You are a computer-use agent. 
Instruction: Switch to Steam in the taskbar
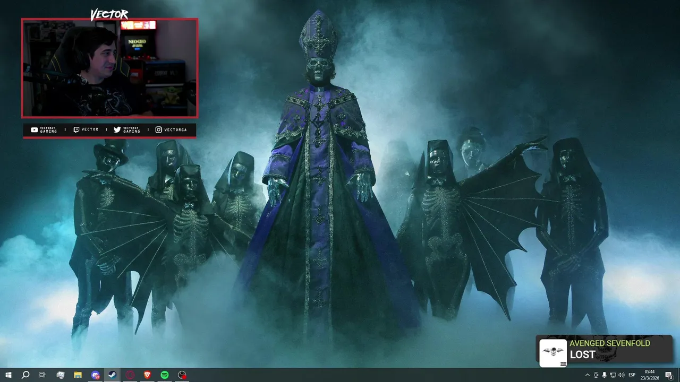[113, 375]
